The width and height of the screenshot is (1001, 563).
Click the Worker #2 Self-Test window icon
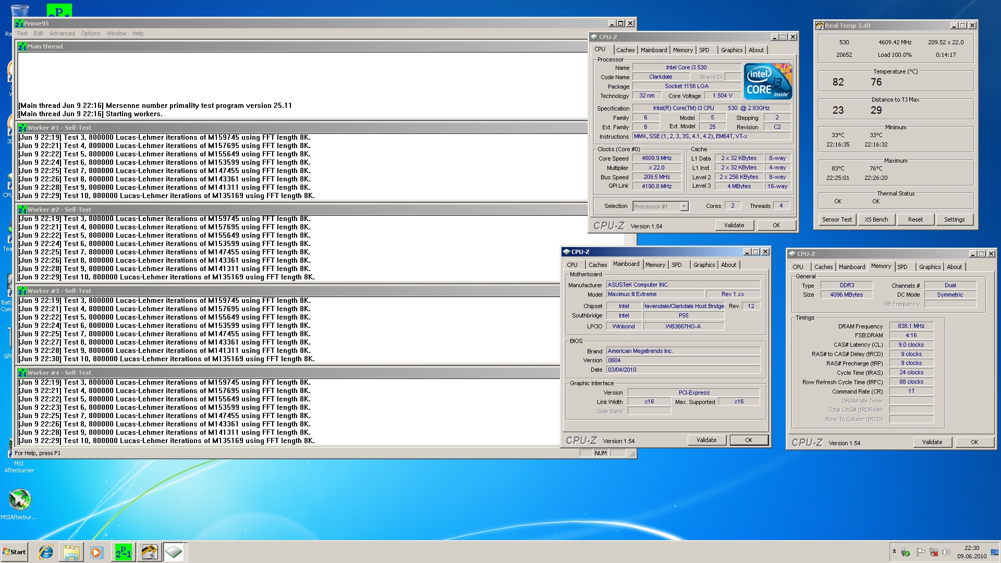coord(22,210)
